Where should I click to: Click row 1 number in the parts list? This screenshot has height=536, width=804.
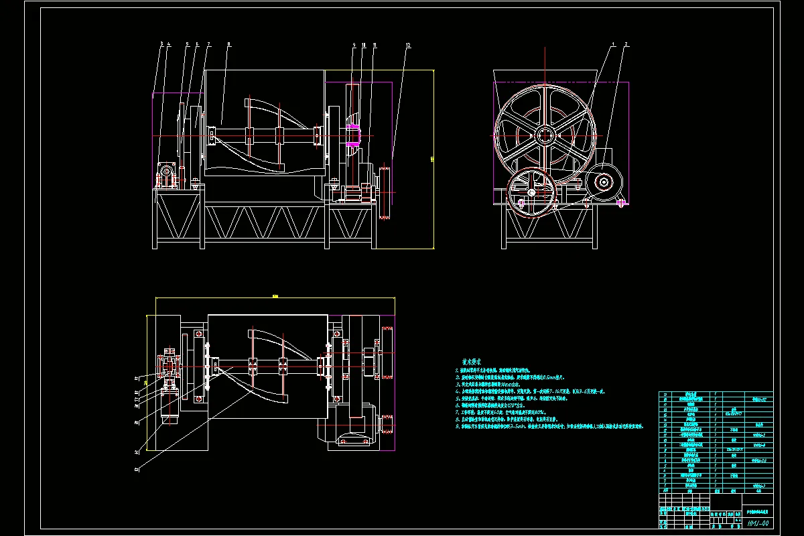[x=664, y=486]
